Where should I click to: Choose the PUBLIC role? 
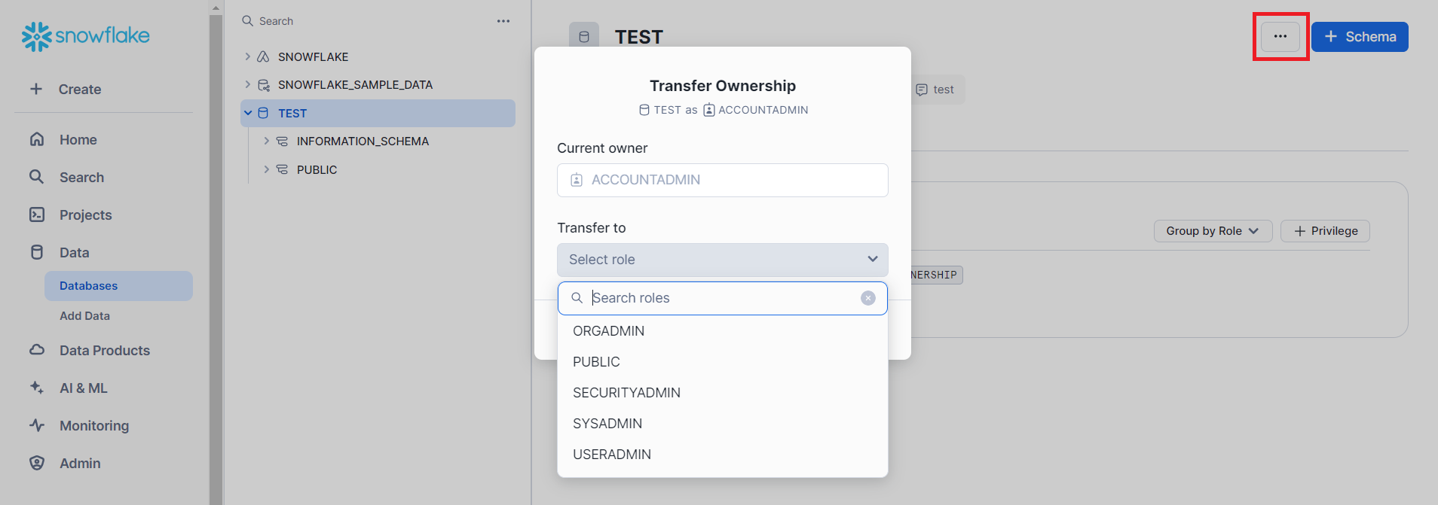click(x=722, y=362)
